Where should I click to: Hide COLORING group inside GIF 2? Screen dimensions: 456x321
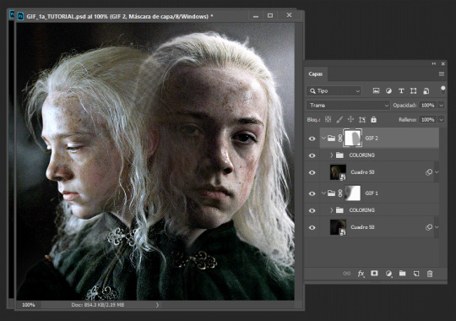coord(312,155)
